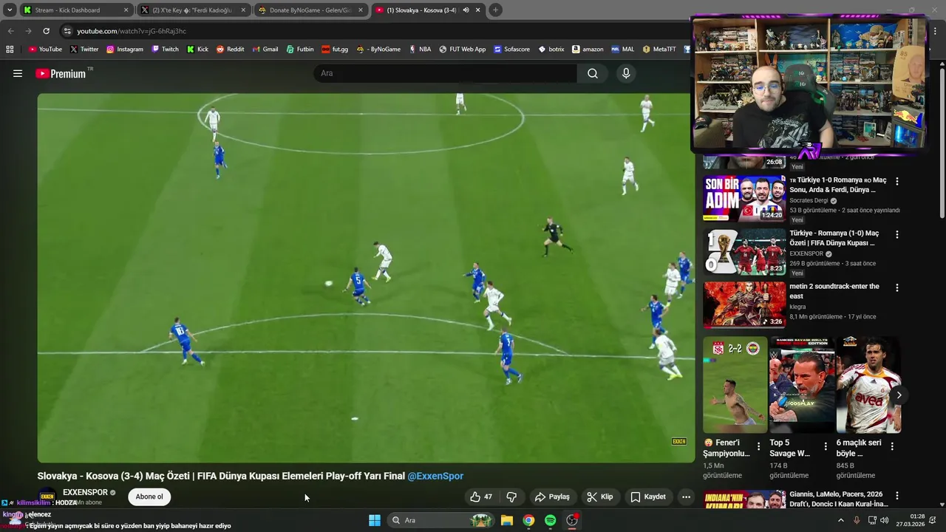
Task: Open site info icon in address bar
Action: pos(67,31)
